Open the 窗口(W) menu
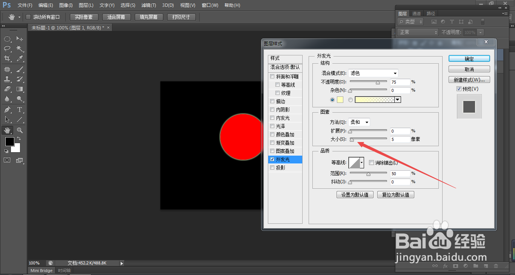 tap(210, 5)
